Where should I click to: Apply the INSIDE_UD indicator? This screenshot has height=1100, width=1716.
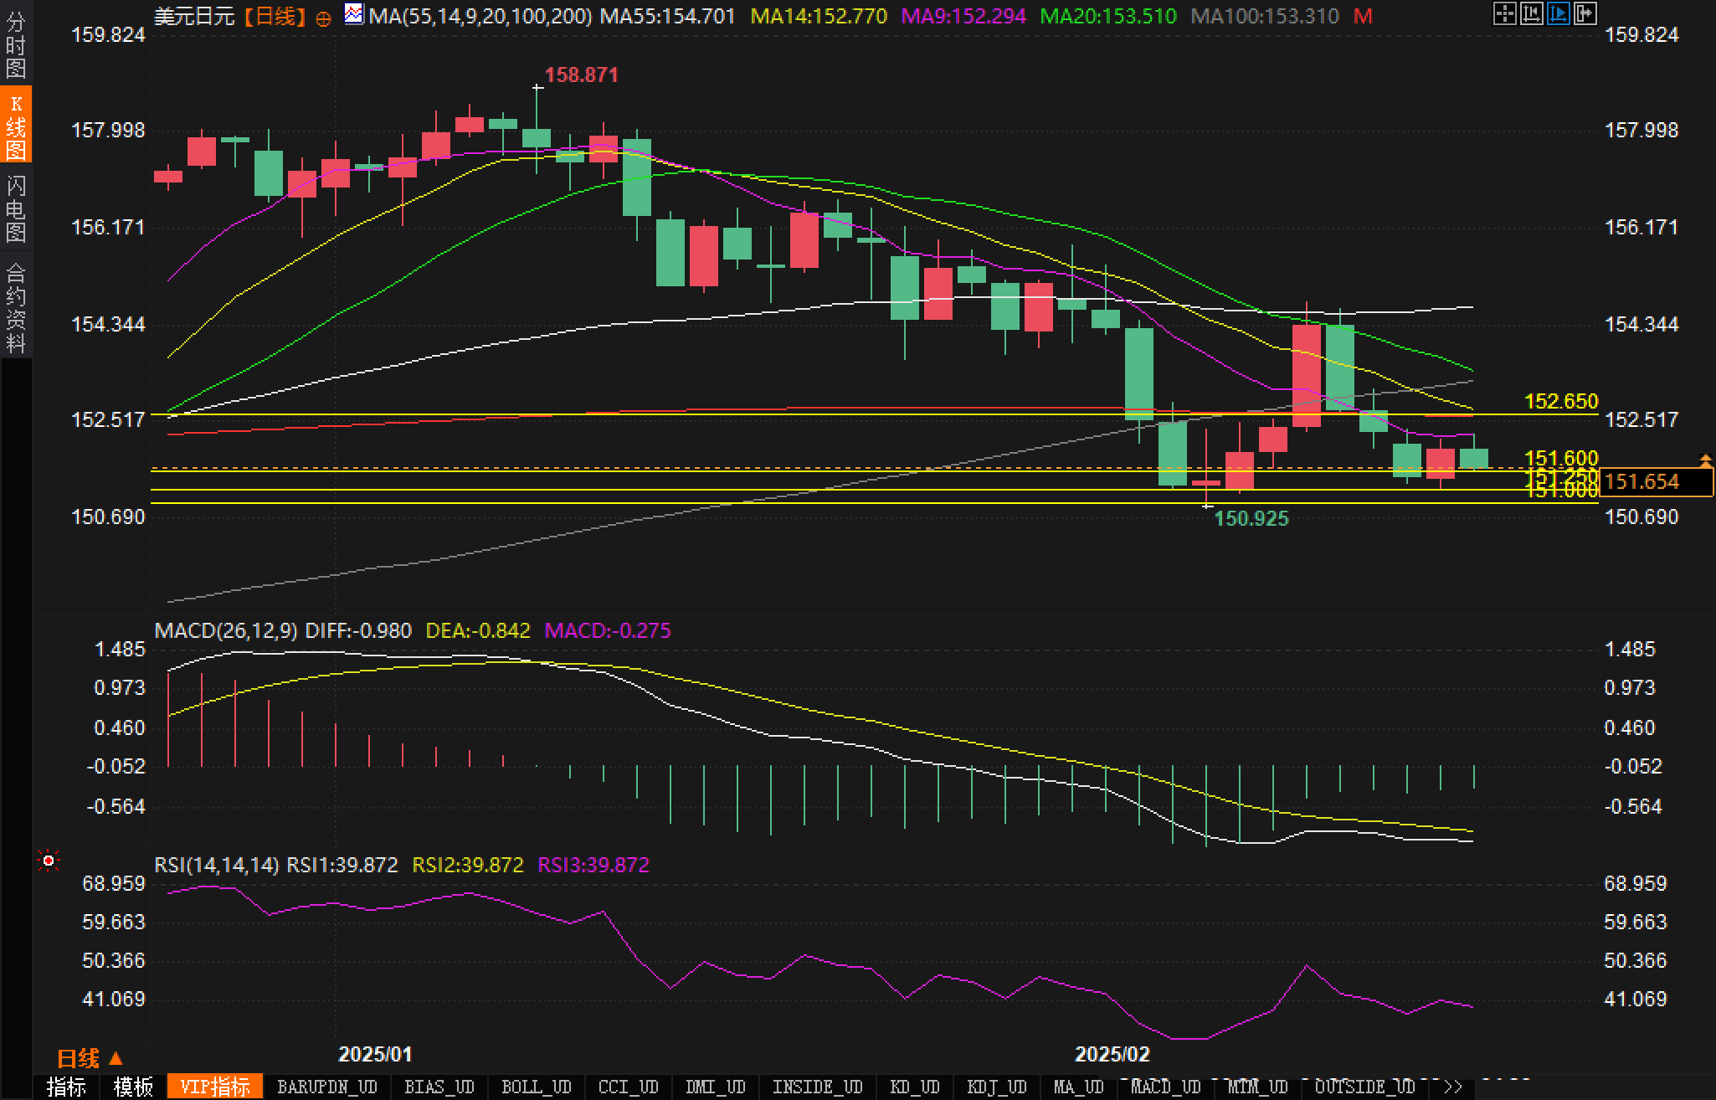click(x=817, y=1087)
